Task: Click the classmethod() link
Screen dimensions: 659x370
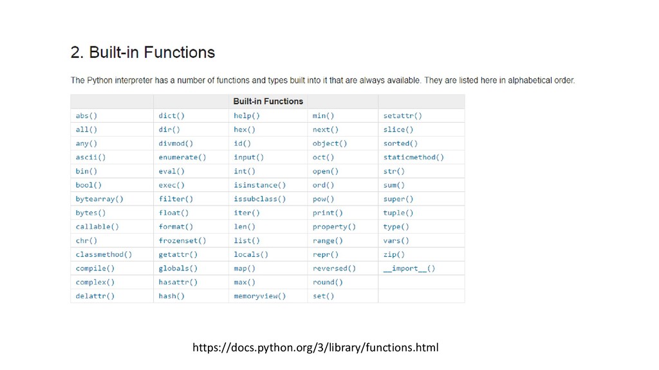Action: [x=104, y=254]
